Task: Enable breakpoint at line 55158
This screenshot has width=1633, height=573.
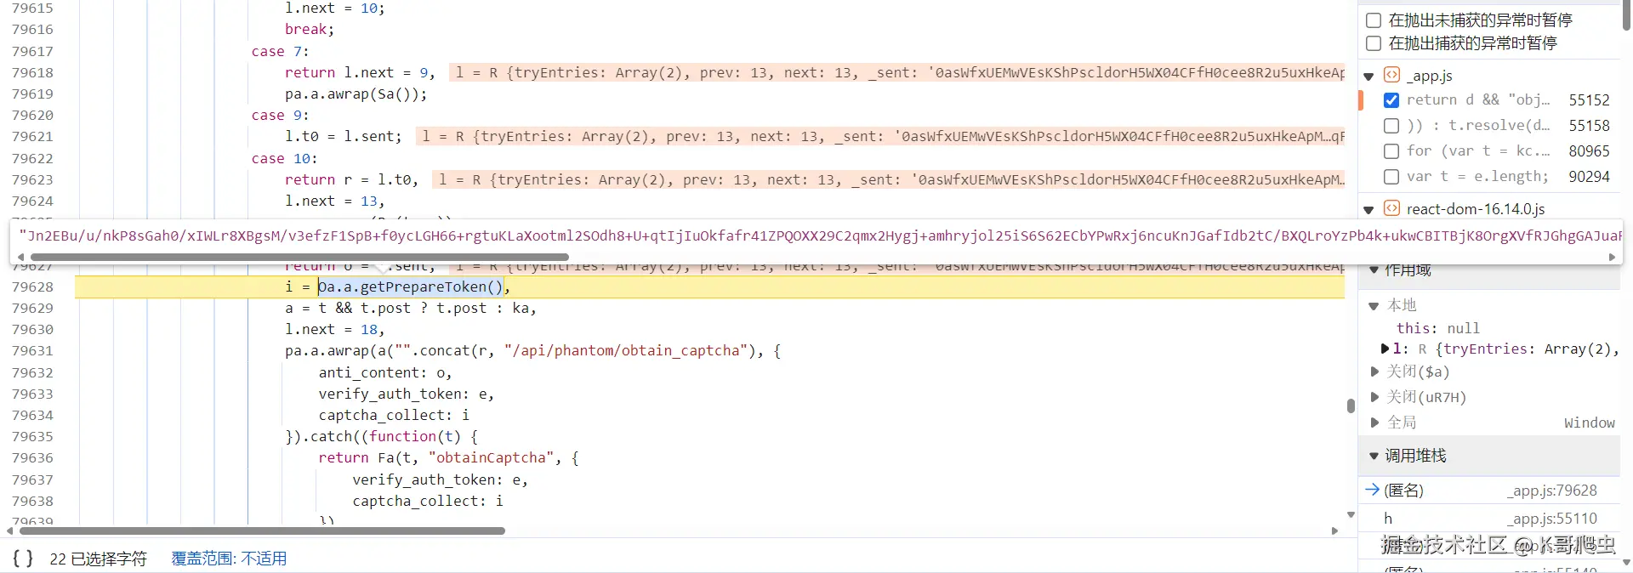Action: (1391, 126)
